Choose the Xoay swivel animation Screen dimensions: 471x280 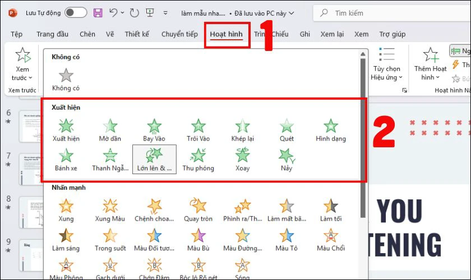pyautogui.click(x=242, y=160)
